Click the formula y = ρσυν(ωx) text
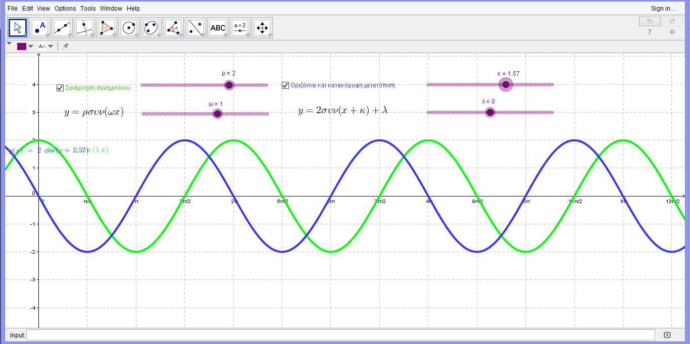The image size is (690, 344). pyautogui.click(x=94, y=112)
